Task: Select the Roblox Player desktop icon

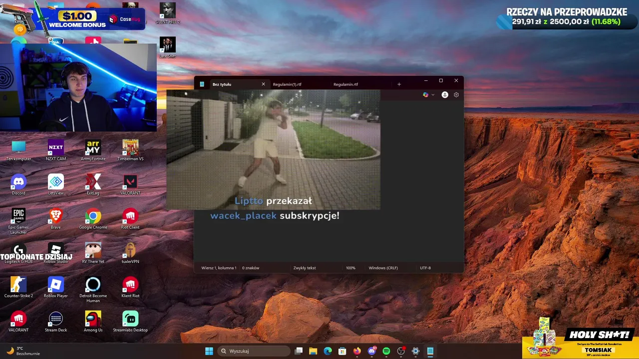Action: click(56, 287)
